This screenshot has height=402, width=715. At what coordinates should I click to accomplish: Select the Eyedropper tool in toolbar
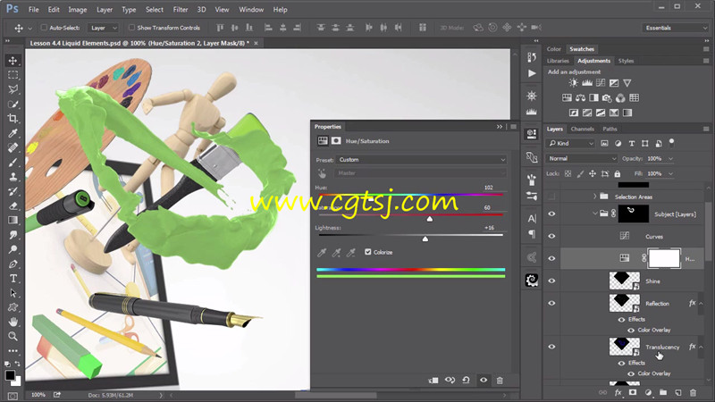click(13, 133)
